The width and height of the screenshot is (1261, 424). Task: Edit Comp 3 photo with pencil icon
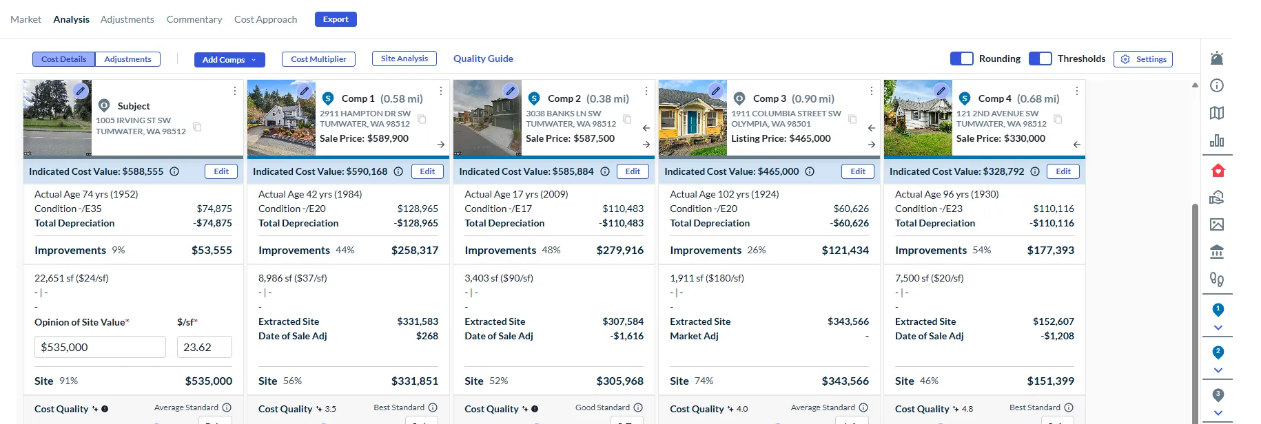(716, 90)
